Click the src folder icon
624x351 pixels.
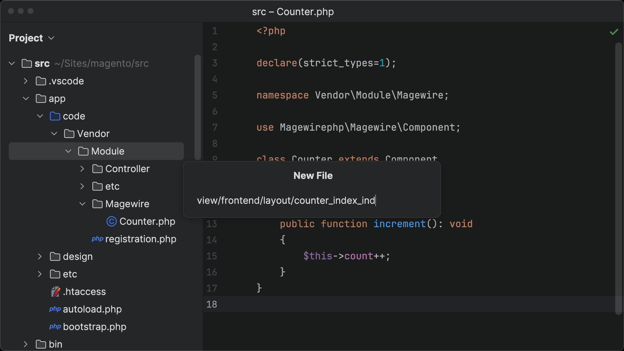point(27,63)
